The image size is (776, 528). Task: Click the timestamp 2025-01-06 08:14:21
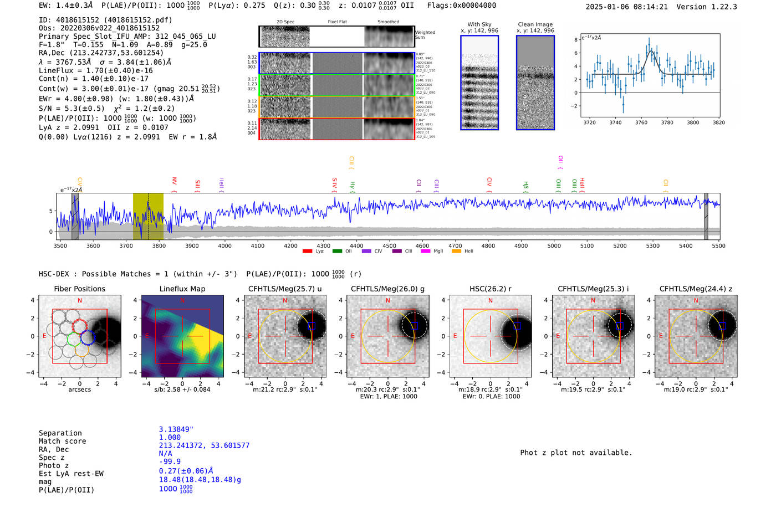click(x=627, y=7)
